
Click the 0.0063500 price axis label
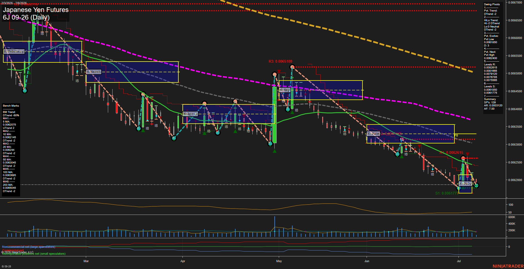pyautogui.click(x=515, y=127)
